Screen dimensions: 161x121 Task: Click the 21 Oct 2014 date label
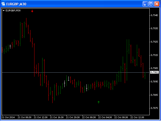click(x=8, y=117)
